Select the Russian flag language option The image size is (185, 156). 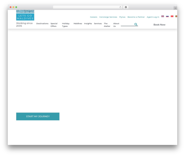click(x=167, y=16)
